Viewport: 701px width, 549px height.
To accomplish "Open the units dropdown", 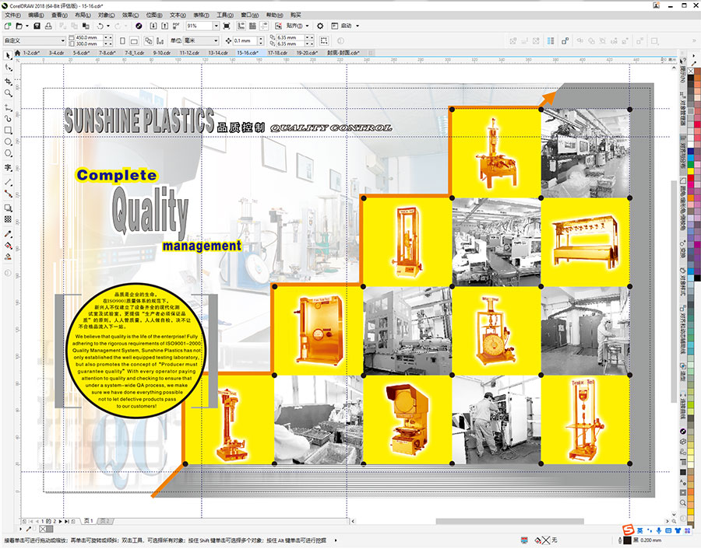I will click(x=216, y=40).
